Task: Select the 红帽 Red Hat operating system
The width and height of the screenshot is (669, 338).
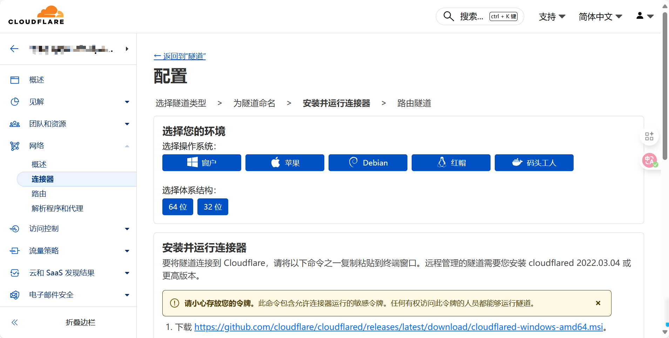Action: point(451,163)
